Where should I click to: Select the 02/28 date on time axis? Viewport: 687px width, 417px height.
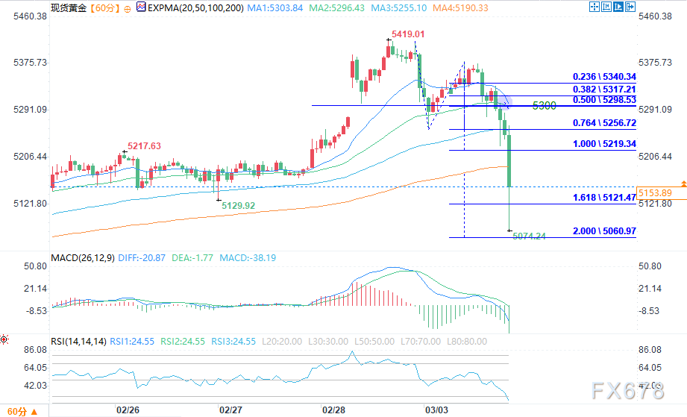(x=333, y=410)
